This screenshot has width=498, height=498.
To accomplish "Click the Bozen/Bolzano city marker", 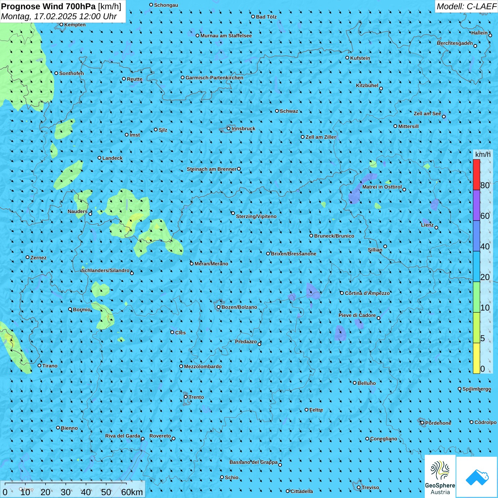I will [218, 307].
